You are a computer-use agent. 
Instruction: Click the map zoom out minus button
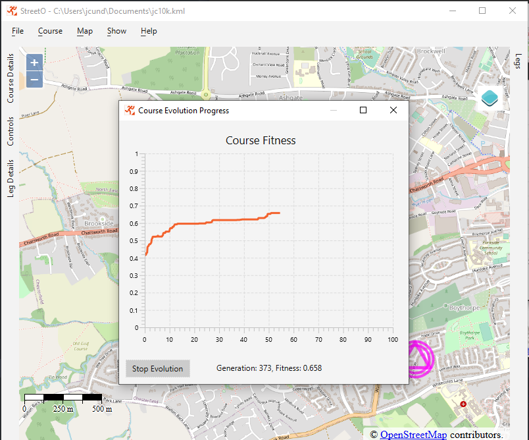(x=34, y=80)
